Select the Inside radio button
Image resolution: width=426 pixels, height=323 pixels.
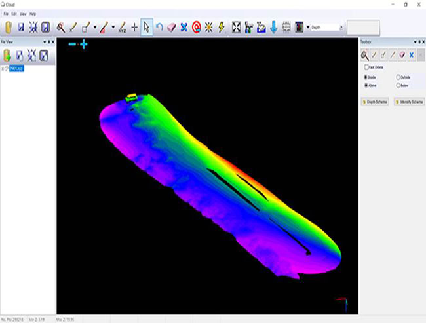(366, 77)
